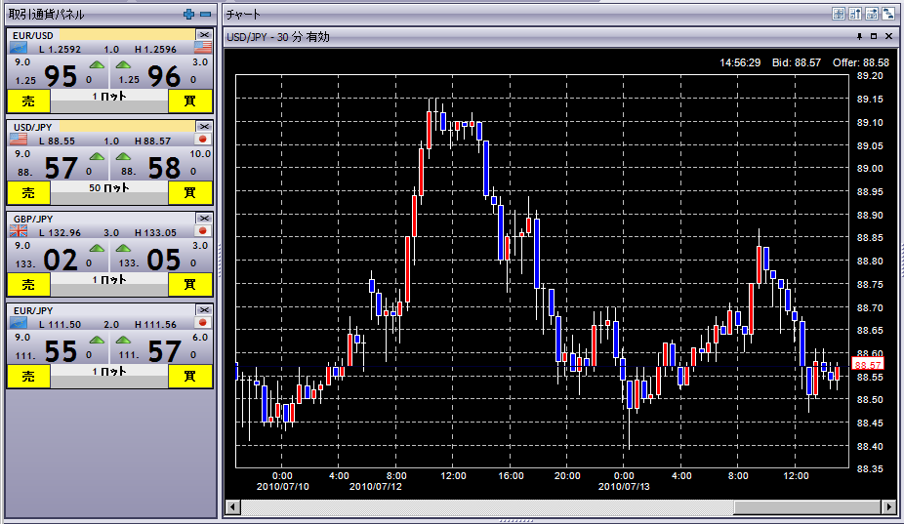The image size is (904, 524).
Task: Click the green up arrow on USD/JPY bid side
Action: (97, 156)
